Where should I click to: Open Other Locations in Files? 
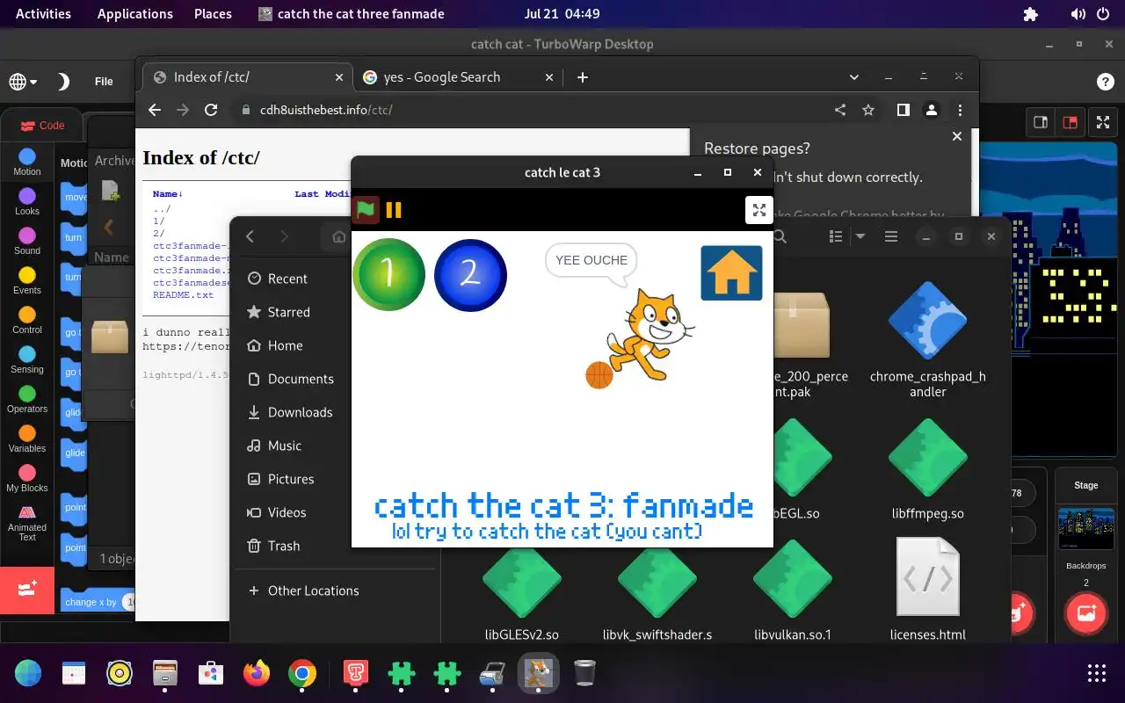point(304,591)
